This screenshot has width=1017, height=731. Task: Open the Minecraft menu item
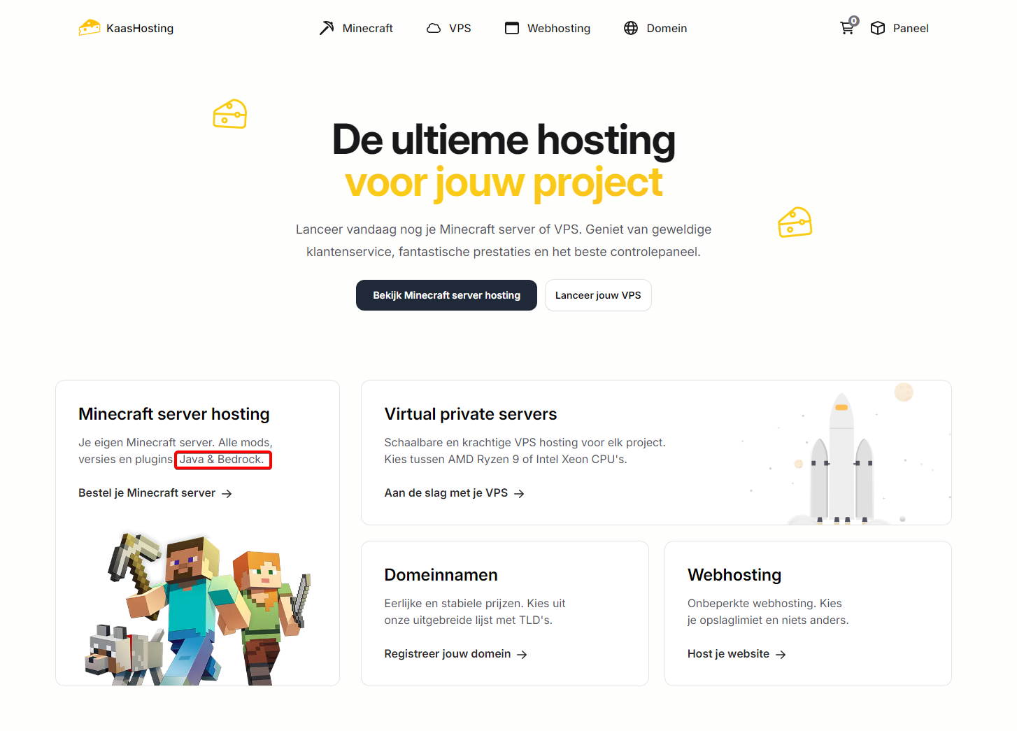click(x=367, y=28)
